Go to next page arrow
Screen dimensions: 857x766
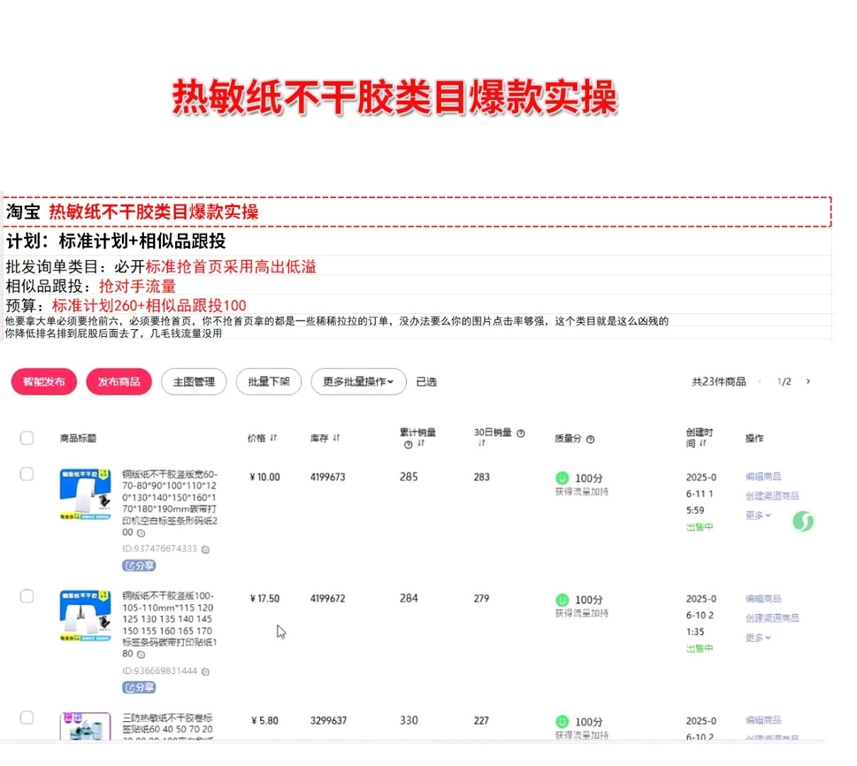pyautogui.click(x=808, y=382)
